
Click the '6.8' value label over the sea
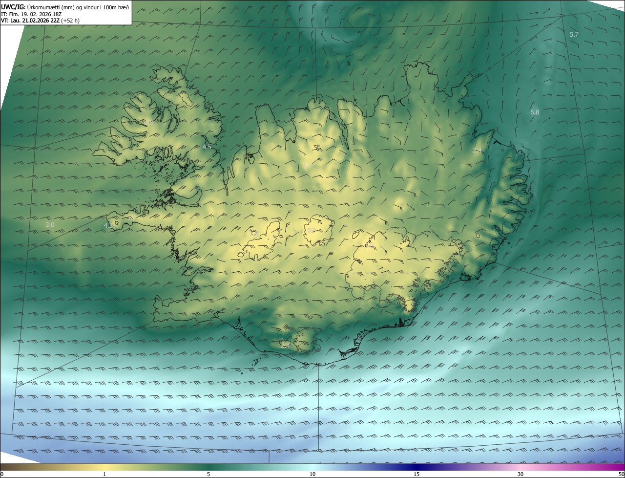coord(535,112)
